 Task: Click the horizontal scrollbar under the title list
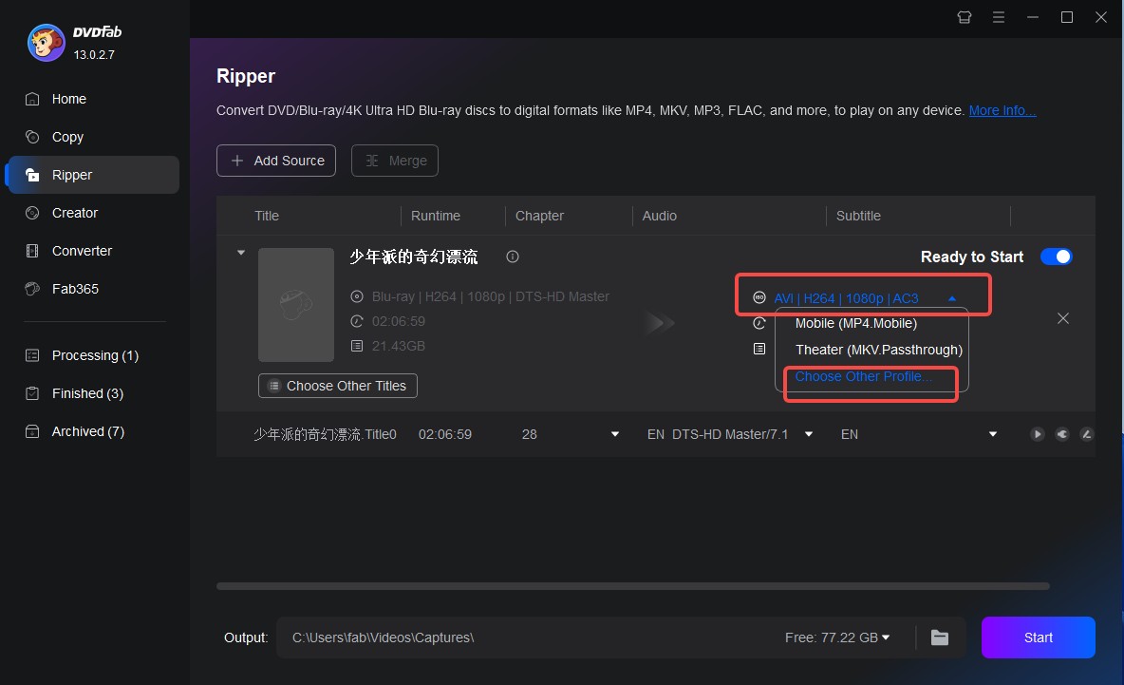tap(633, 586)
